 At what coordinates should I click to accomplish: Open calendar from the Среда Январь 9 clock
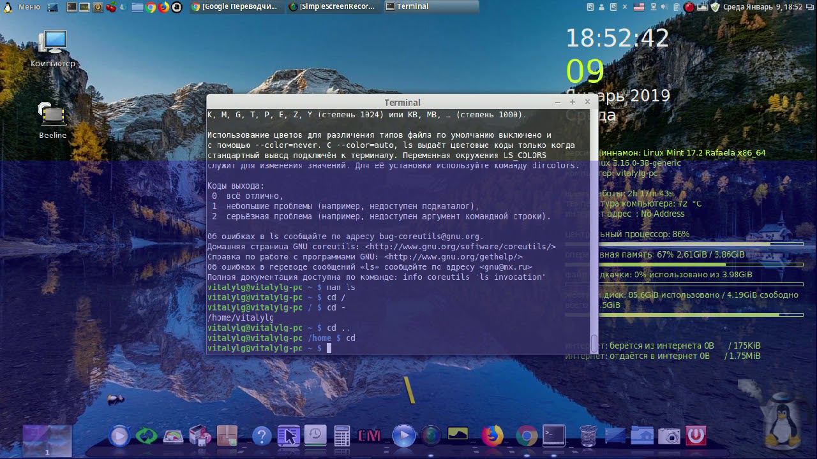pyautogui.click(x=763, y=7)
